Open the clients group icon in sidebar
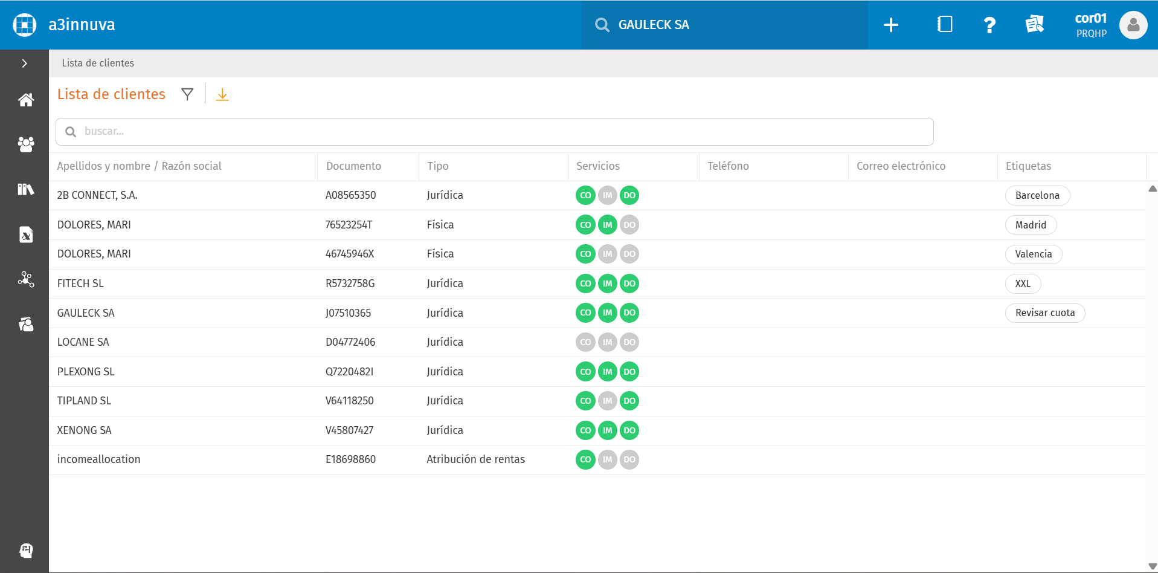The width and height of the screenshot is (1158, 573). pos(25,144)
